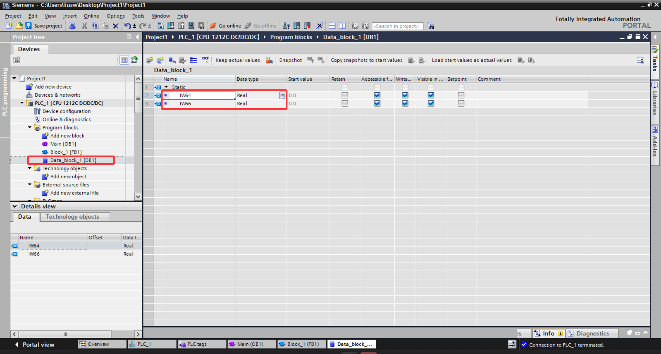Switch to Portal view
The width and height of the screenshot is (661, 354).
click(35, 344)
